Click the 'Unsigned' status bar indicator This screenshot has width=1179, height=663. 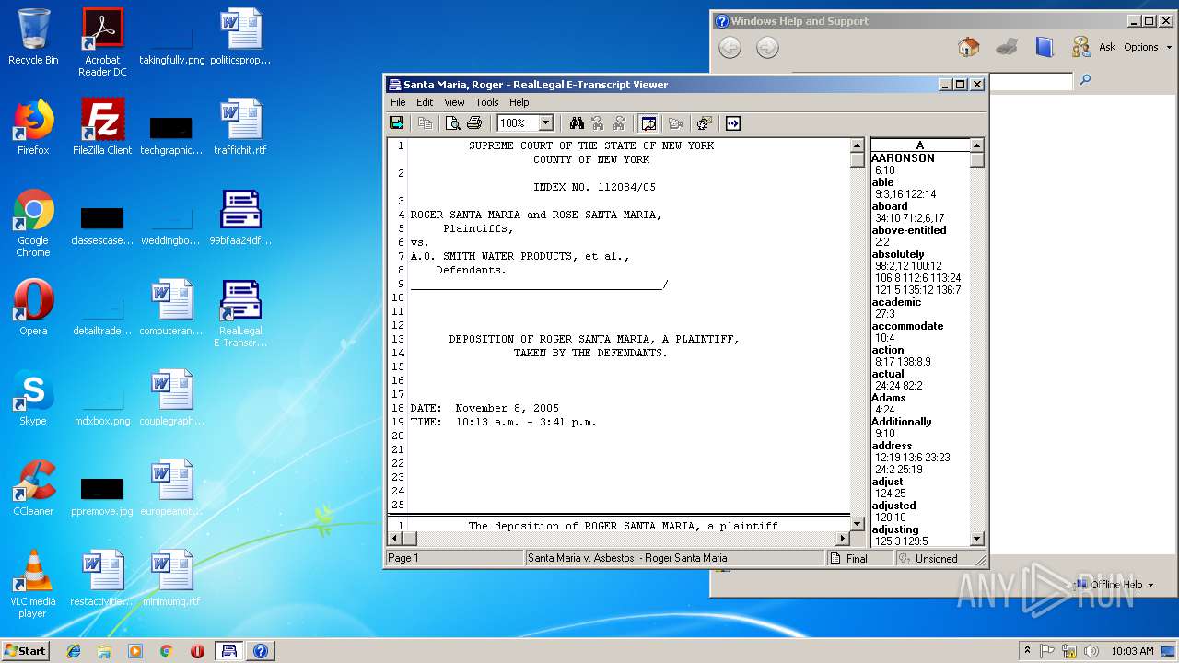point(936,558)
